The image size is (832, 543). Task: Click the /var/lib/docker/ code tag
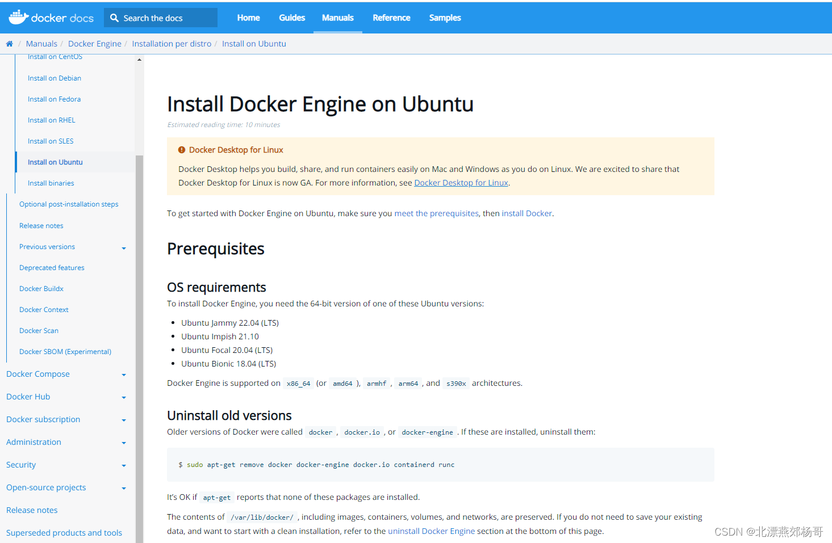click(262, 517)
